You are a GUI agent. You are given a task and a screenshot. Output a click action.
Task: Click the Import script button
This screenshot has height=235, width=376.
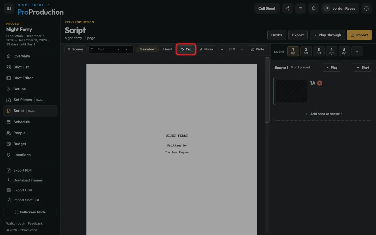point(359,35)
